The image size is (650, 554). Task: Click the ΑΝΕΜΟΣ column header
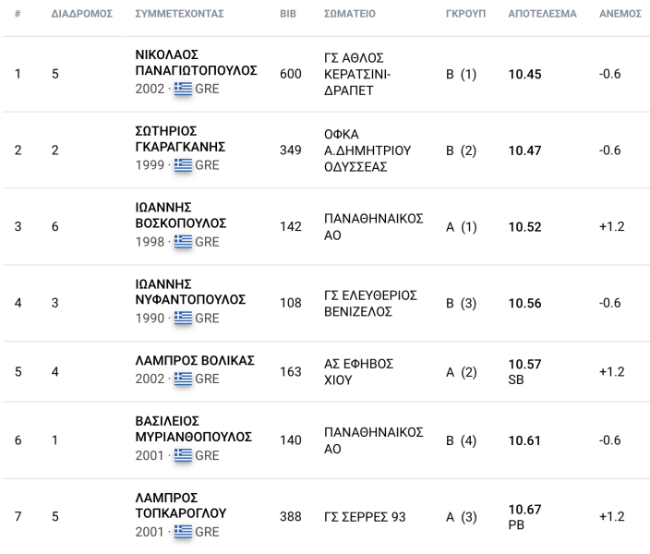click(620, 15)
